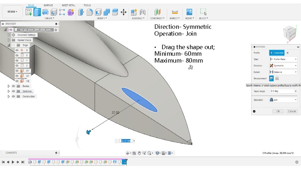
Task: Switch to the TOOLS tab
Action: [x=87, y=5]
